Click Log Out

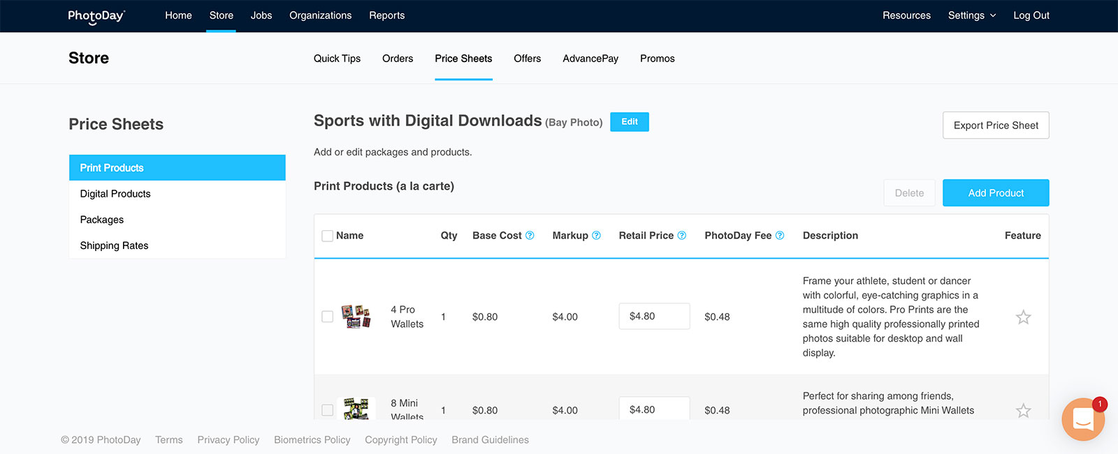coord(1031,15)
